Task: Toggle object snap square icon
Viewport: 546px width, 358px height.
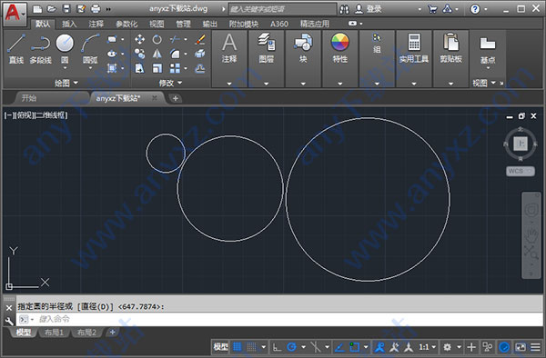Action: [x=355, y=346]
